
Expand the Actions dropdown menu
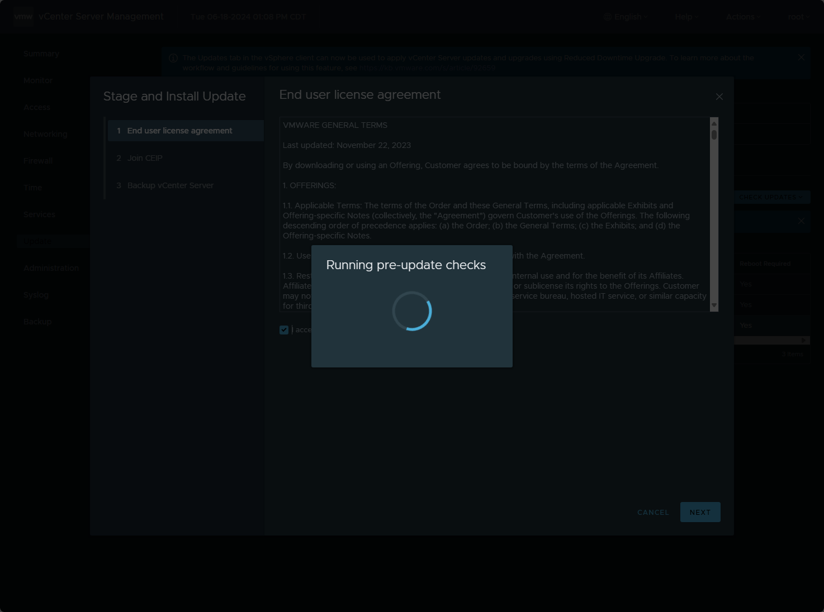[743, 17]
